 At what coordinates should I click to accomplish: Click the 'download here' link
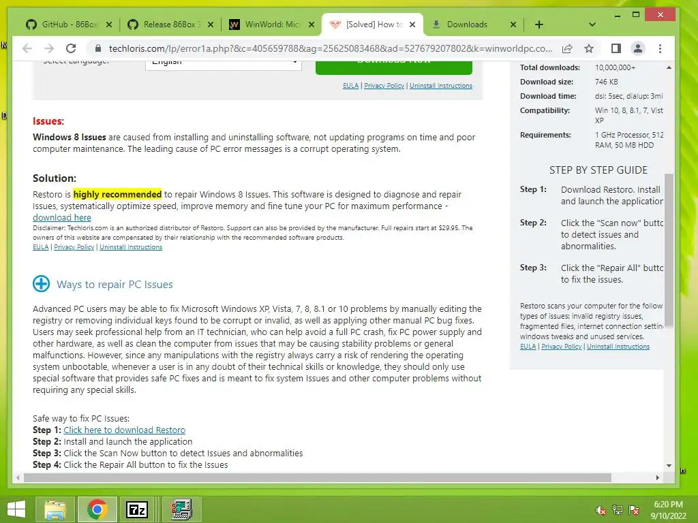point(62,217)
